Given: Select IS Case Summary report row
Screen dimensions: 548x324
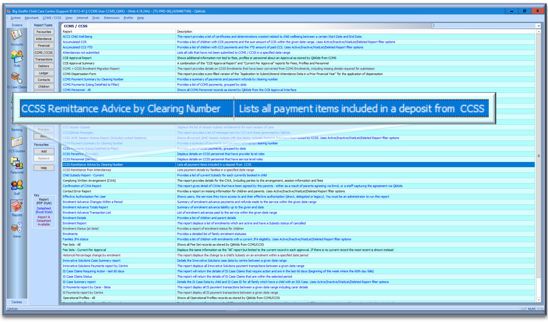Looking at the screenshot, I should click(298, 282).
